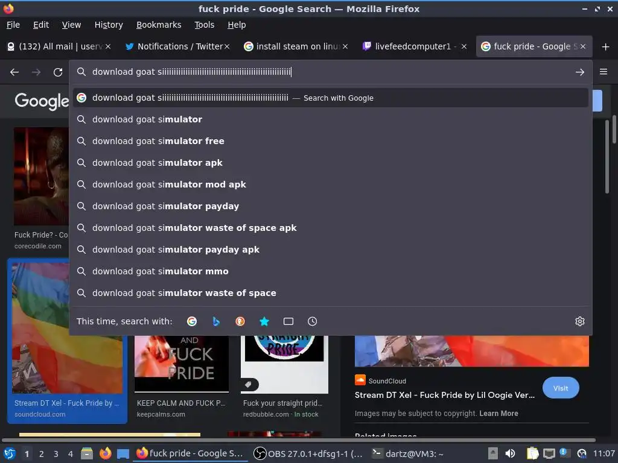This screenshot has width=618, height=463.
Task: Open the Stream DT Xel SoundCloud image result
Action: 67,341
